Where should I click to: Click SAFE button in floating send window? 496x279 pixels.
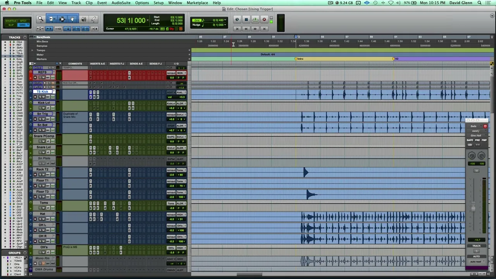pyautogui.click(x=470, y=140)
